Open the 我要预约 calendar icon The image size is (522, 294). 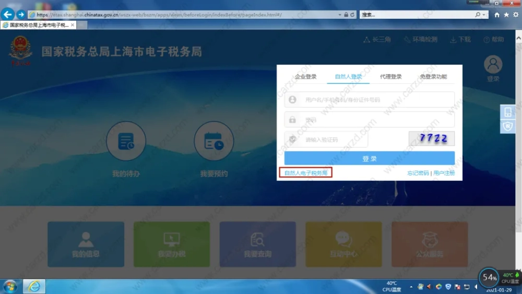point(213,141)
